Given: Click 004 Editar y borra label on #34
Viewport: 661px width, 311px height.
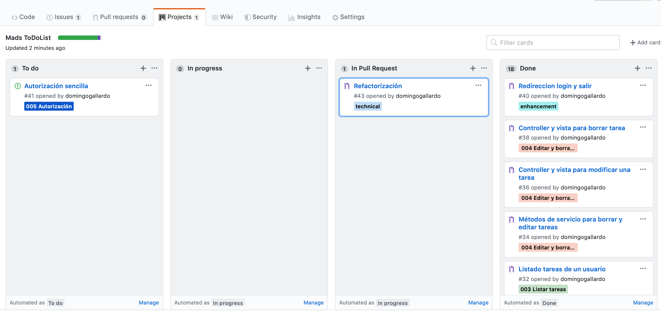Looking at the screenshot, I should pos(548,248).
